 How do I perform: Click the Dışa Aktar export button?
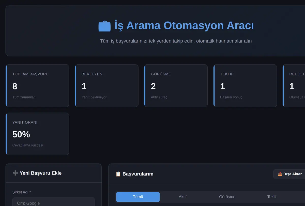tap(289, 174)
